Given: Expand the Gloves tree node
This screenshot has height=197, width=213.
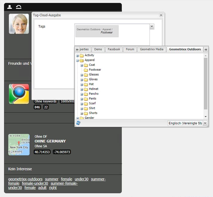Looking at the screenshot, I should (x=82, y=80).
